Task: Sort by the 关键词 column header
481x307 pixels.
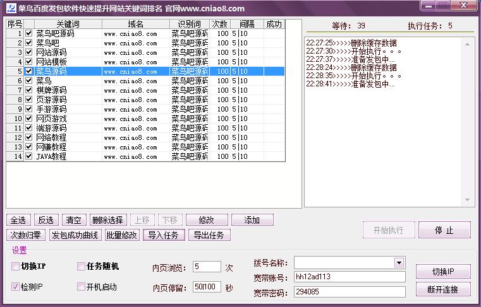Action: point(68,24)
